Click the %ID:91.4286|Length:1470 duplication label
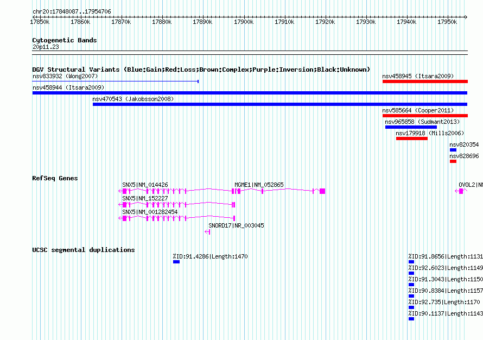 [x=211, y=256]
